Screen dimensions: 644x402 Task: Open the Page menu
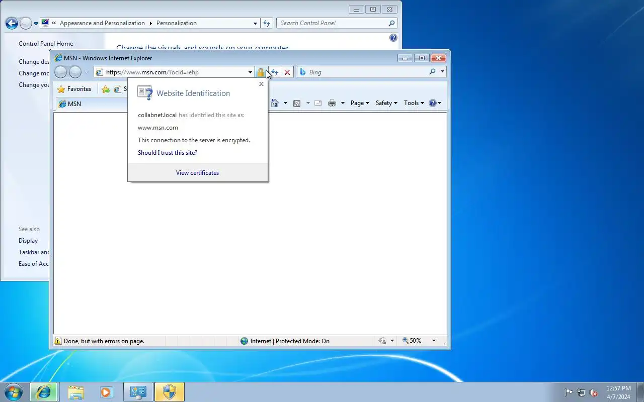pyautogui.click(x=360, y=103)
